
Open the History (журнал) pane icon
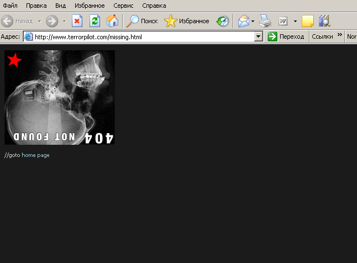pyautogui.click(x=222, y=21)
